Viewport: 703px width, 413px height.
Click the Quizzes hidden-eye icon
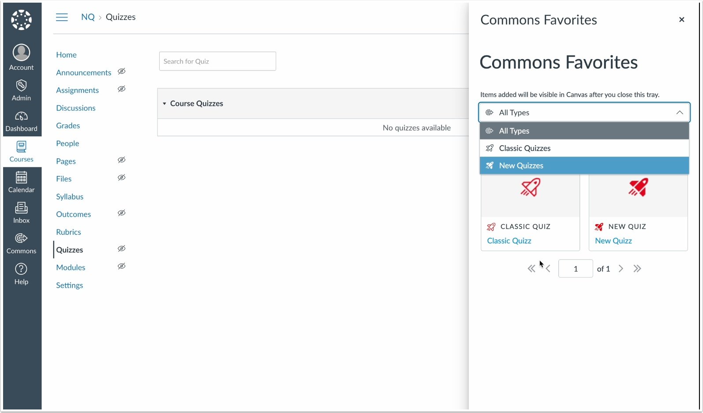coord(122,249)
